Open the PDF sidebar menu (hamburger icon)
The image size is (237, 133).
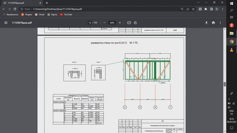pos(6,23)
